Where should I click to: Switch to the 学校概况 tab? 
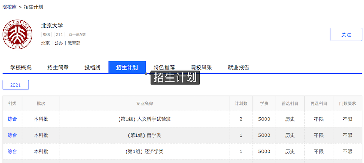click(x=21, y=67)
